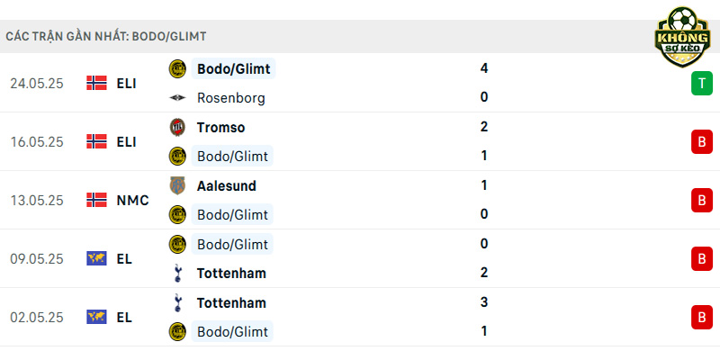Click the Tromso club crest icon
720x360 pixels.
click(x=177, y=127)
